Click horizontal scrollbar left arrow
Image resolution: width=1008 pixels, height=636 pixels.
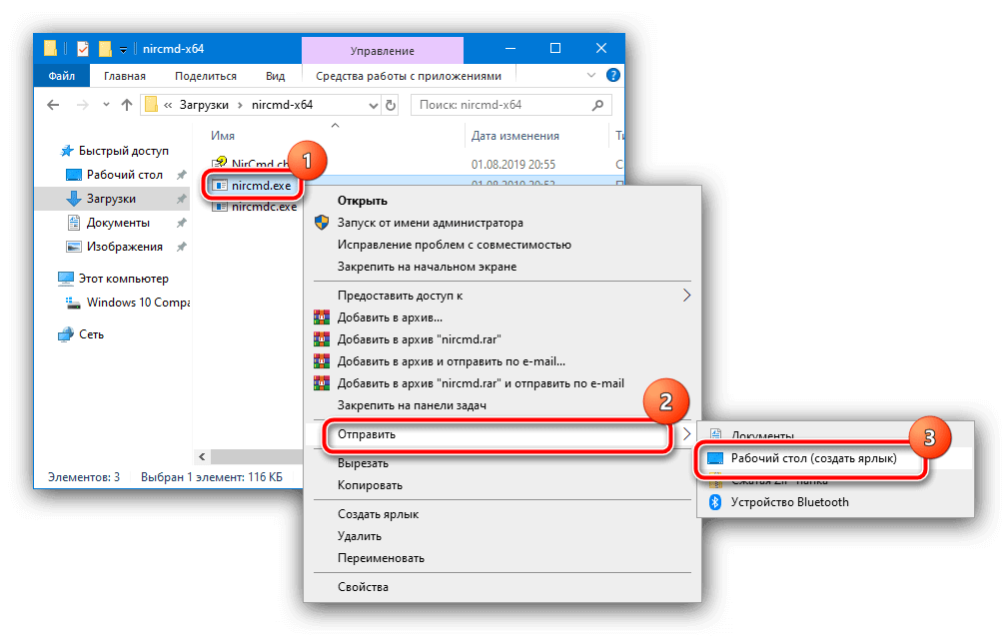(202, 456)
